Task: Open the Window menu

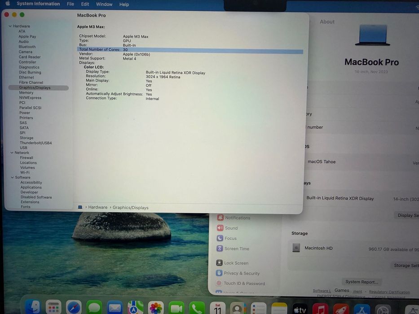Action: coord(104,4)
